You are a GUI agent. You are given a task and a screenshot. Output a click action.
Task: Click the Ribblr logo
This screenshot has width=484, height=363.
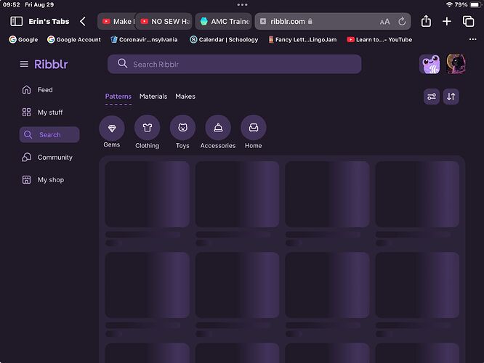pyautogui.click(x=51, y=64)
